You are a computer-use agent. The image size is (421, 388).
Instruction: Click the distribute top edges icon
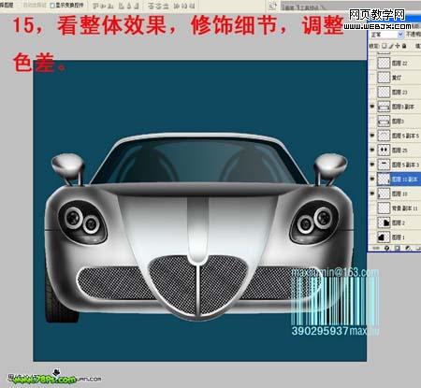tap(152, 7)
